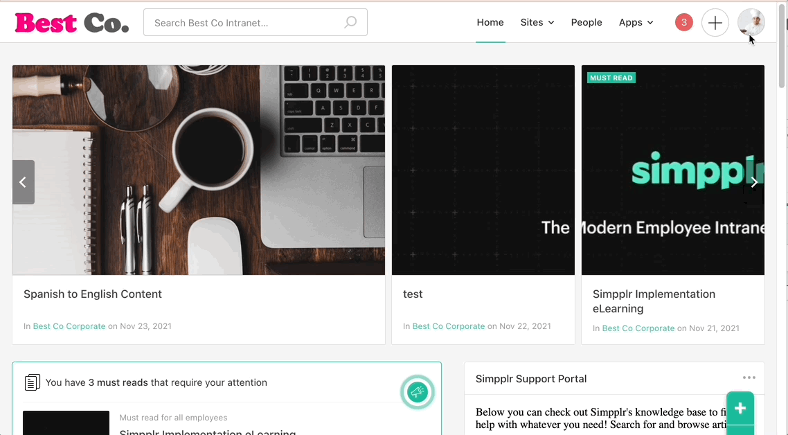Click the MUST READ badge
Screen dimensions: 788x435
pos(611,78)
